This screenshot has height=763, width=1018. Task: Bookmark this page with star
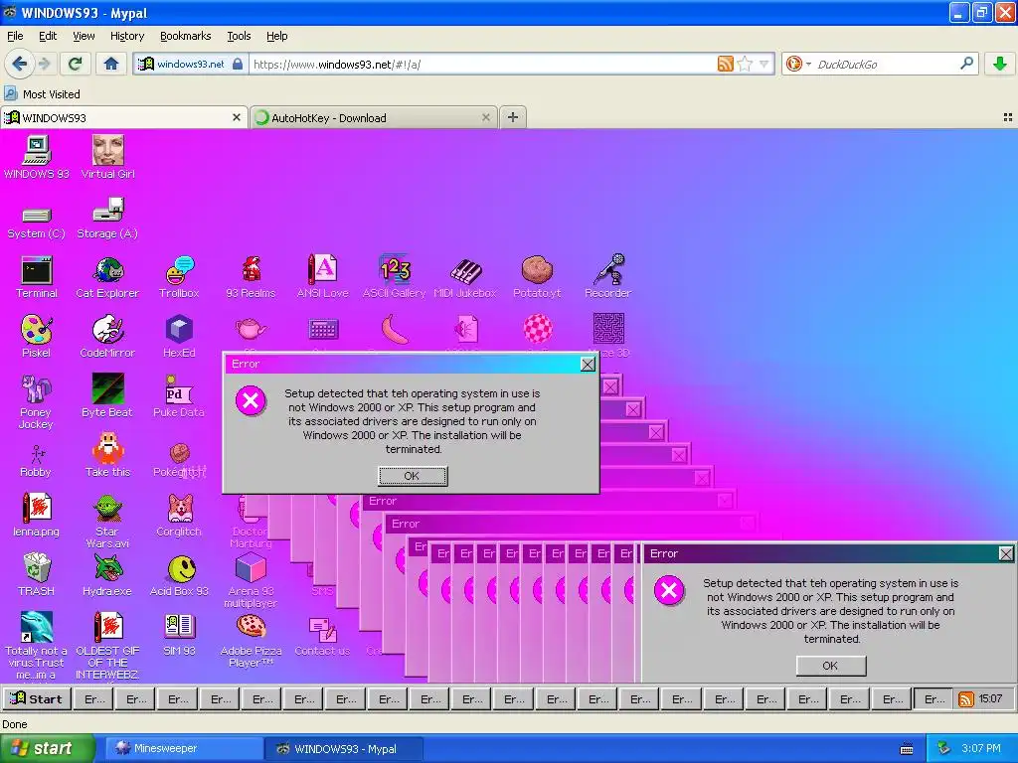pos(746,64)
